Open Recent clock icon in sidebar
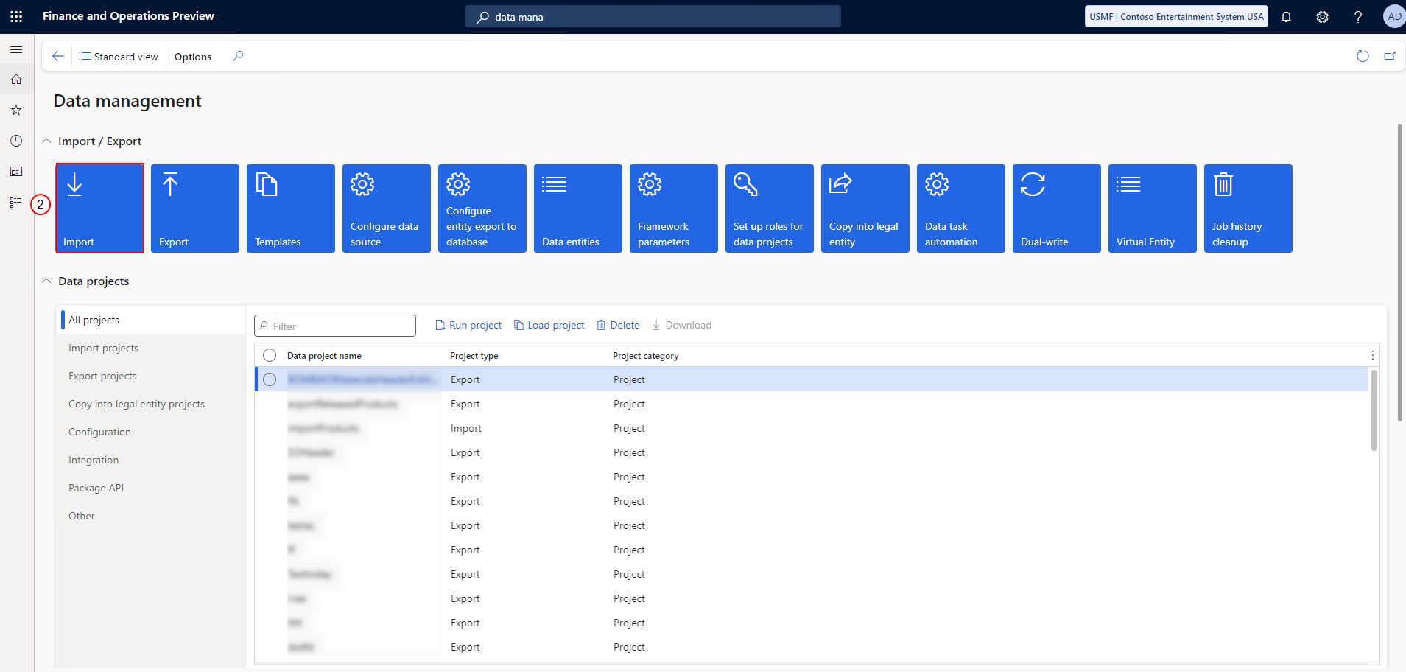The image size is (1406, 672). pos(16,141)
